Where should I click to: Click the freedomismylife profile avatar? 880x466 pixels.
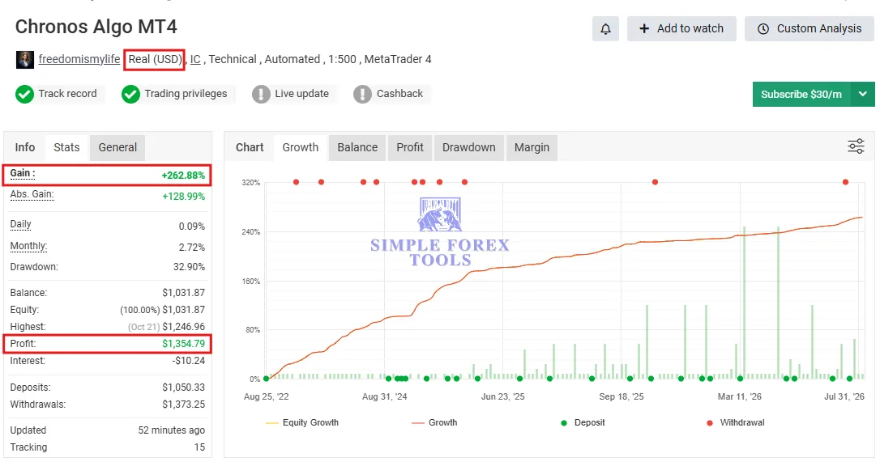24,59
